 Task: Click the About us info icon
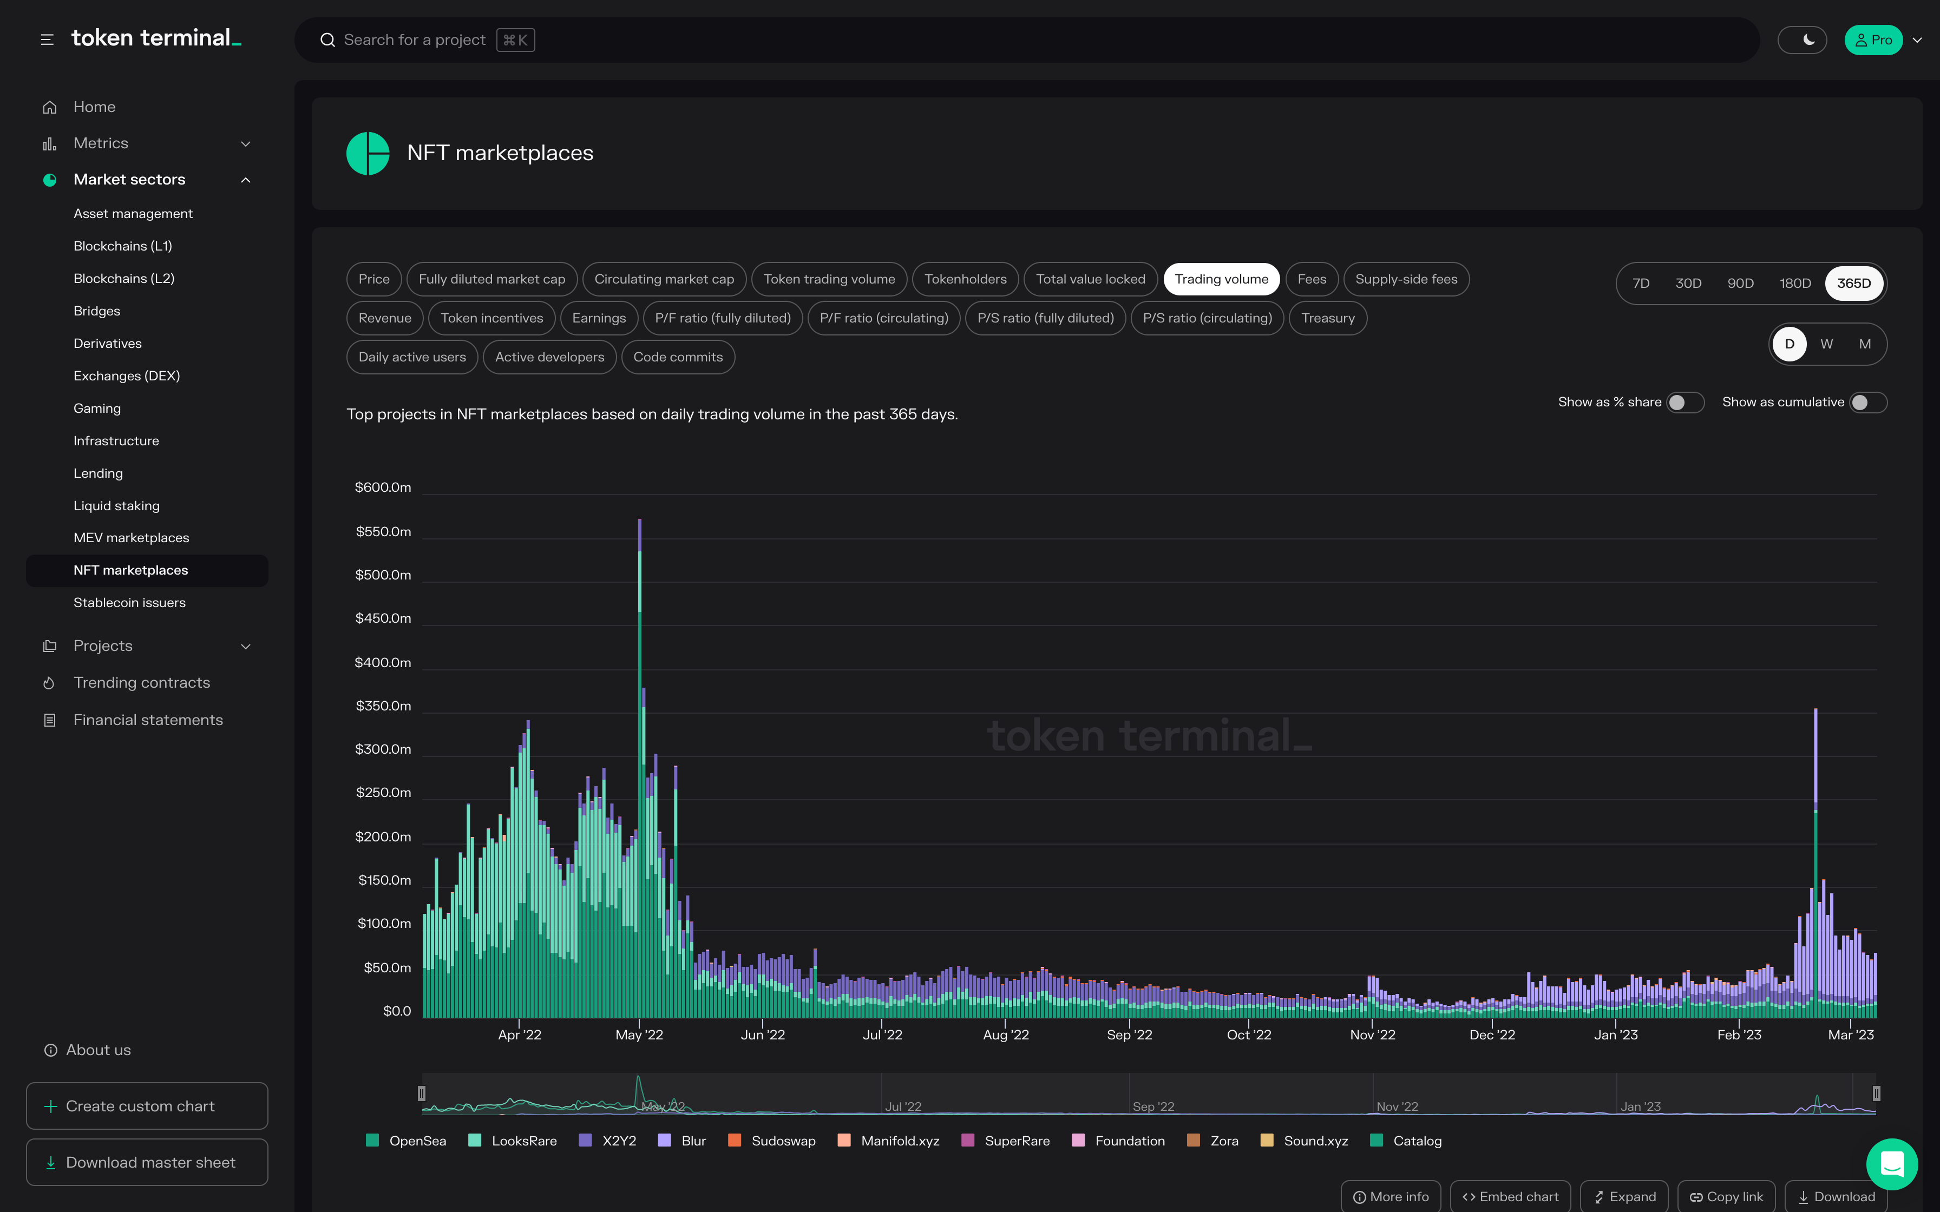(50, 1050)
